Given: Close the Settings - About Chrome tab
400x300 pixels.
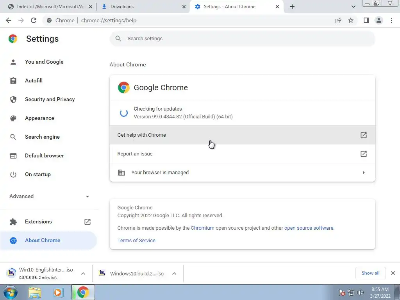Looking at the screenshot, I should tap(277, 7).
